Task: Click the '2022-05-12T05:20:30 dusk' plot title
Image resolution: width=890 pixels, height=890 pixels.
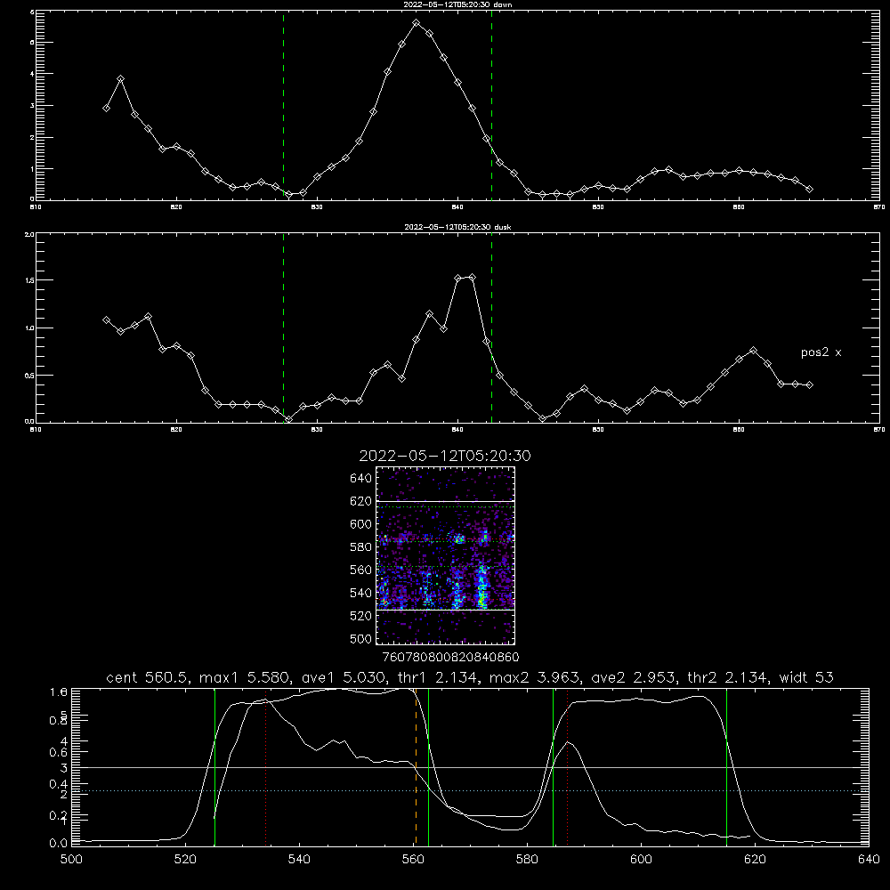Action: pyautogui.click(x=457, y=227)
